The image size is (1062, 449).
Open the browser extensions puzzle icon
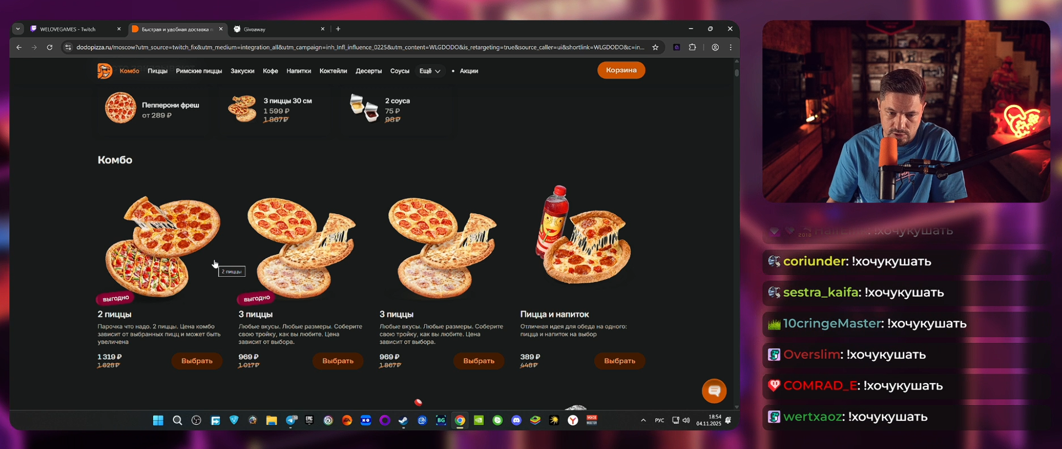coord(692,47)
